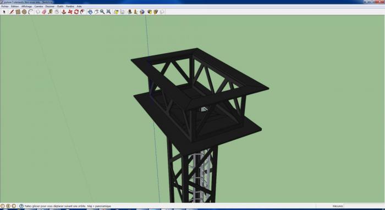Click the yellow Add Location icon

pos(116,12)
